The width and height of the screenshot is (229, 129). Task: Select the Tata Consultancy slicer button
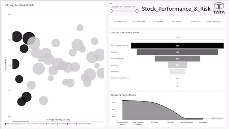[x=120, y=22]
